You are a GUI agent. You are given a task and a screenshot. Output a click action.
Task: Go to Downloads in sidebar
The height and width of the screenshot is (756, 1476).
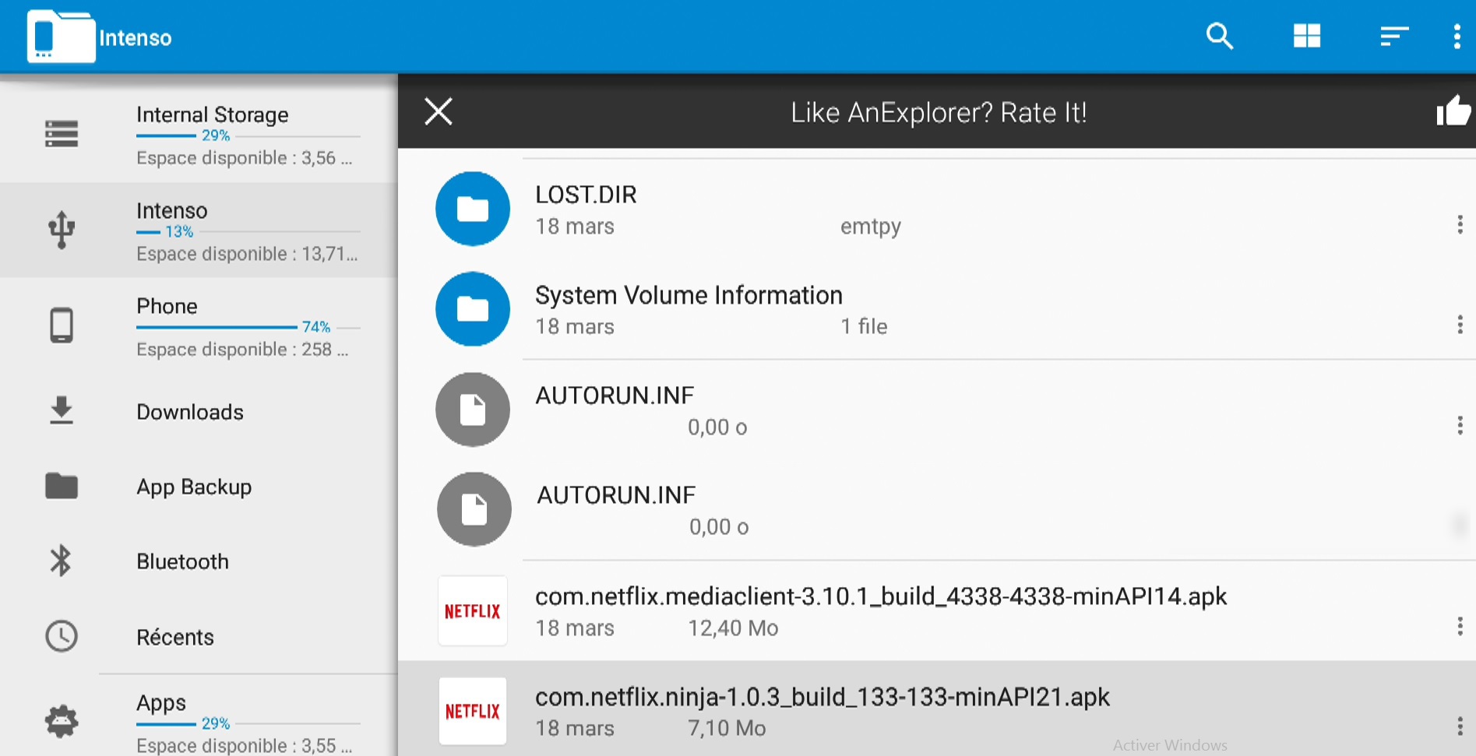point(190,412)
